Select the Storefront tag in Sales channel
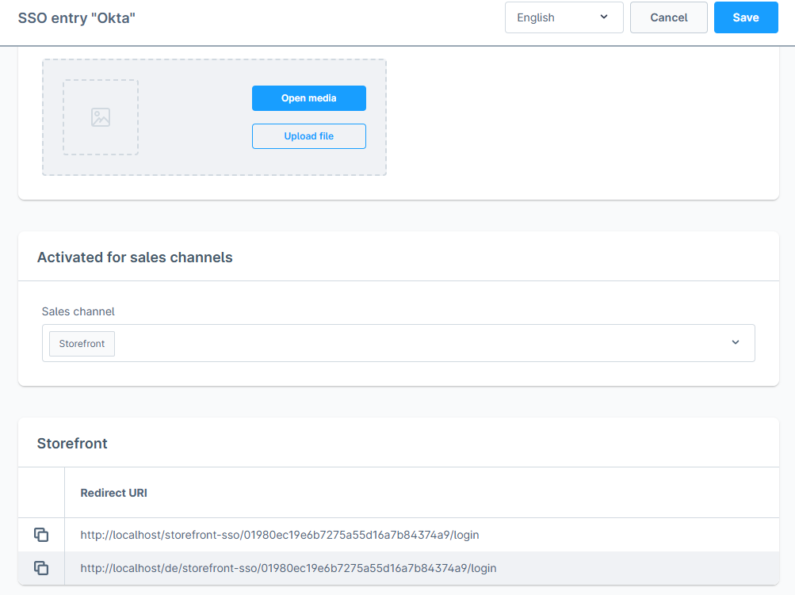The image size is (795, 595). pos(82,344)
